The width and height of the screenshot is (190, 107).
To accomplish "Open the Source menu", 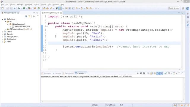I will coord(13,5).
